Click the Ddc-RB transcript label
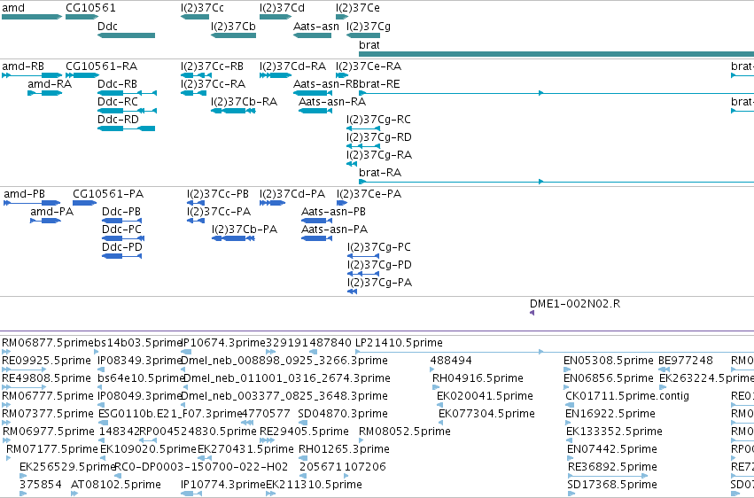 coord(117,84)
